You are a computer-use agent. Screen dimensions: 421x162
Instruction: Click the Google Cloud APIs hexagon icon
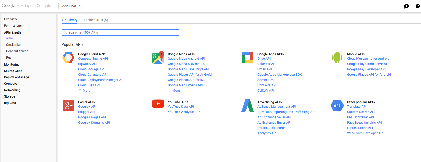pos(68,58)
